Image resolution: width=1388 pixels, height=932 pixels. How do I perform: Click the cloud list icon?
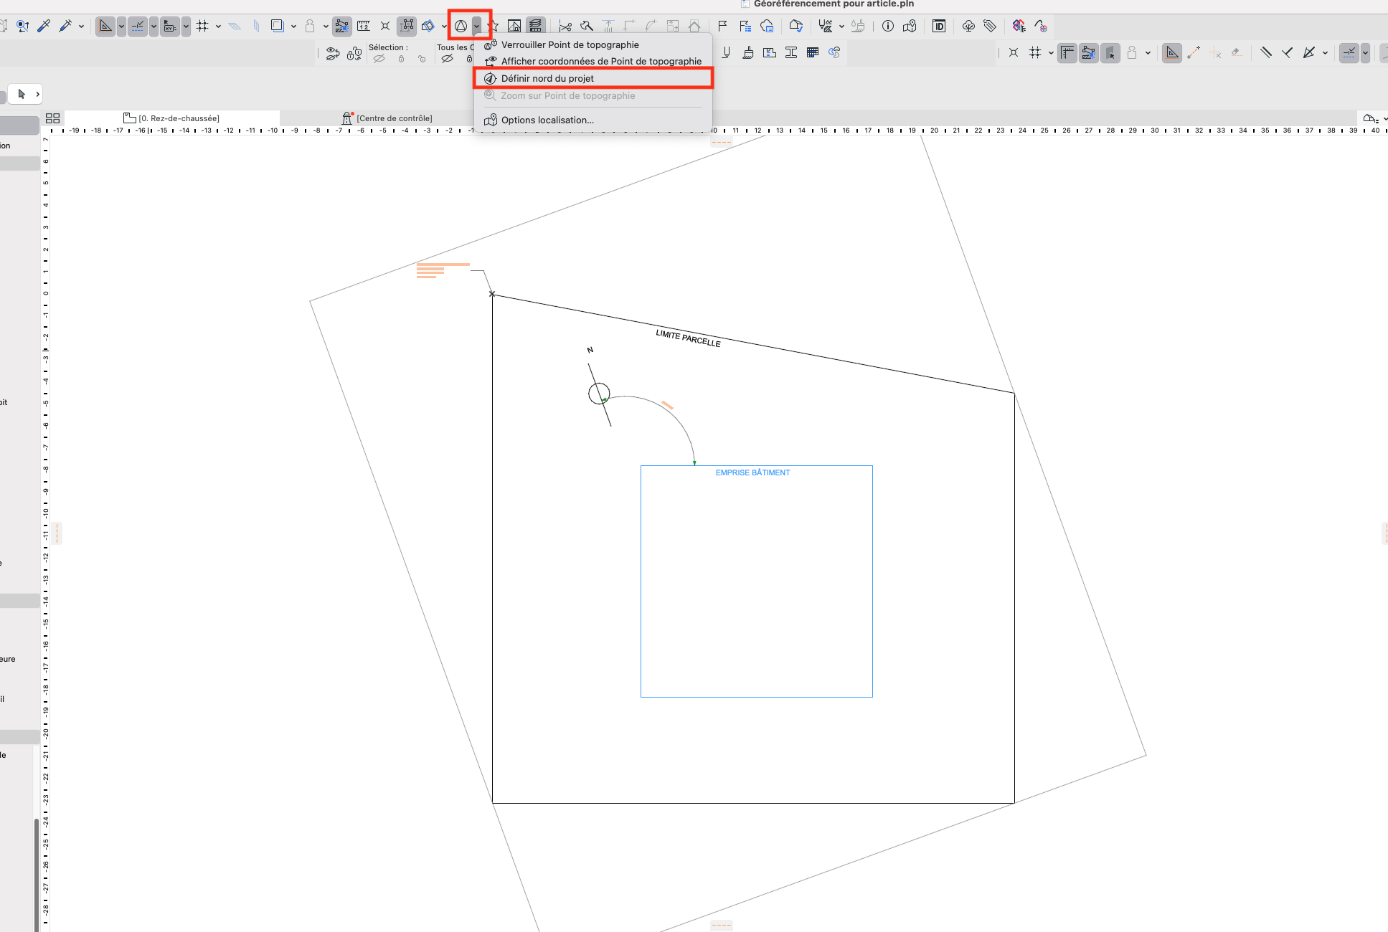tap(767, 26)
